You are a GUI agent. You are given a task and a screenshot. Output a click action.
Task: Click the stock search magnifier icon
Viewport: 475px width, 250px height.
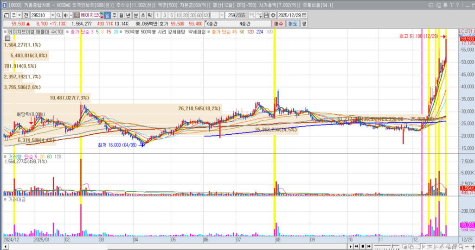[59, 15]
